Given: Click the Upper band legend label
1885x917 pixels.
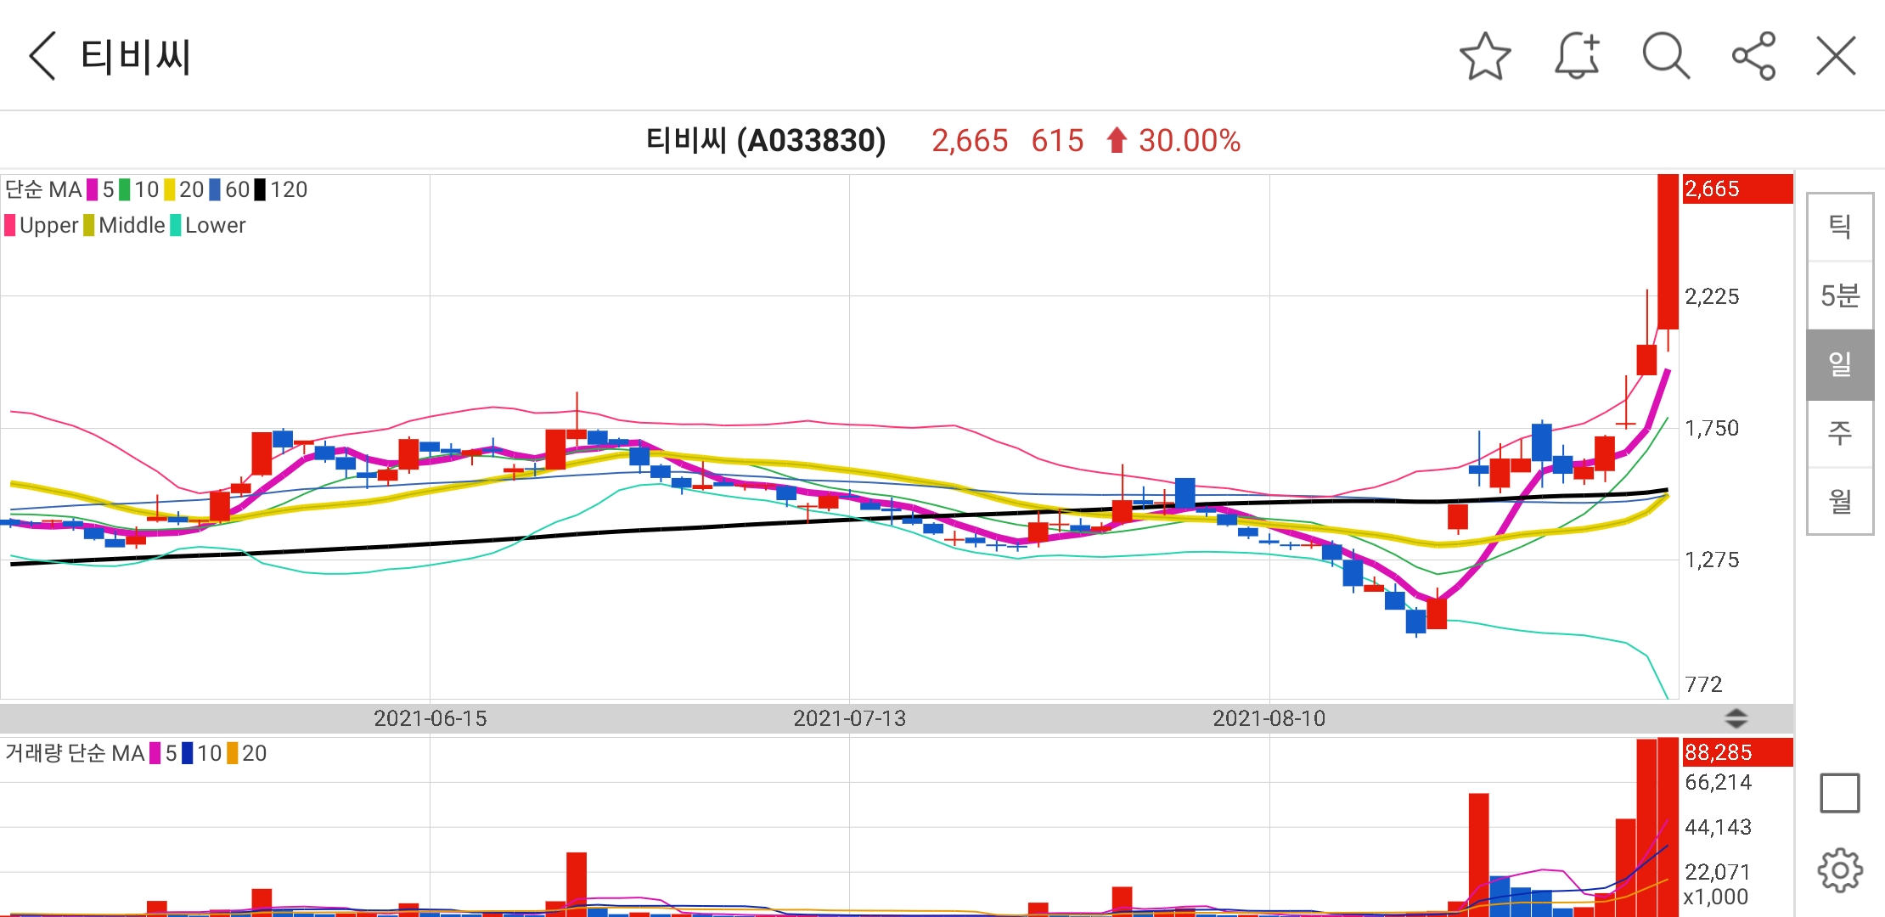Looking at the screenshot, I should pos(48,225).
